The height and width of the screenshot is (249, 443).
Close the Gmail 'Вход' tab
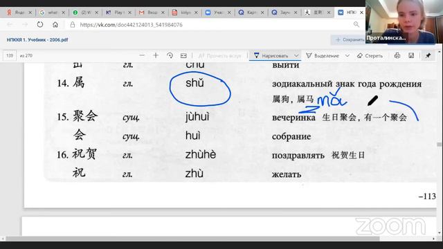(x=163, y=12)
